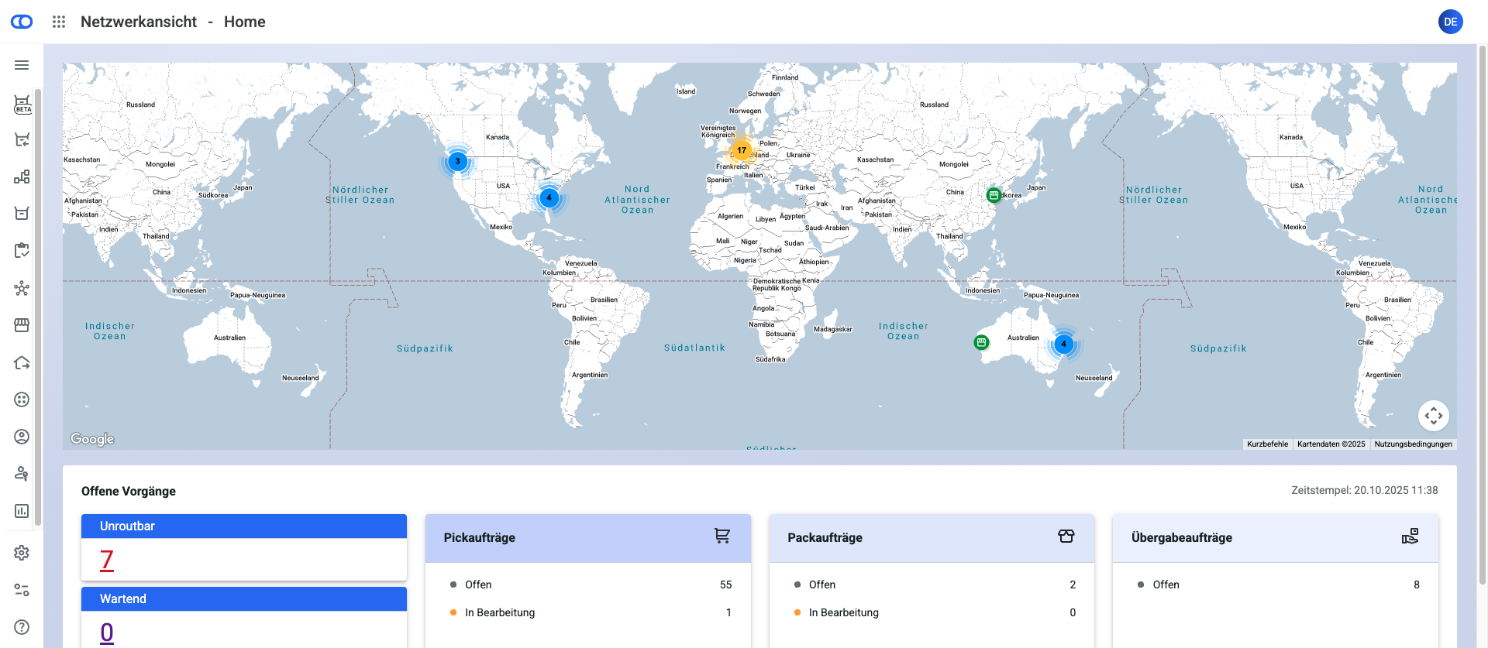This screenshot has height=648, width=1488.
Task: Open the user with key sidebar icon
Action: 22,474
